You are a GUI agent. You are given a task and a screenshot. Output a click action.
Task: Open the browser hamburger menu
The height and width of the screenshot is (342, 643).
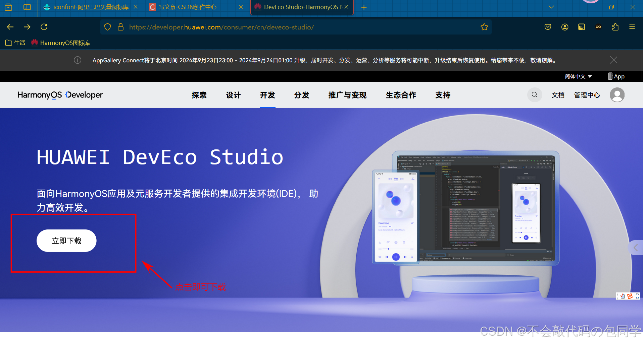[632, 27]
